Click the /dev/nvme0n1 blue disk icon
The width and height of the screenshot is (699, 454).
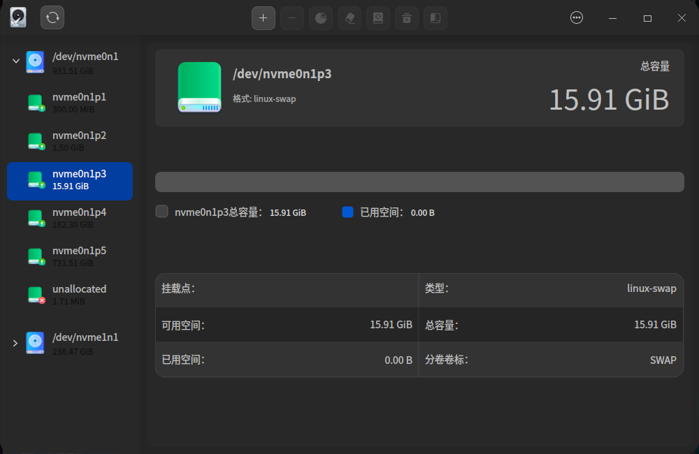click(x=35, y=62)
